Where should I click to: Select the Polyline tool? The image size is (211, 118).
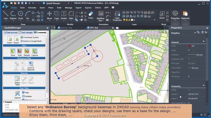(13, 15)
